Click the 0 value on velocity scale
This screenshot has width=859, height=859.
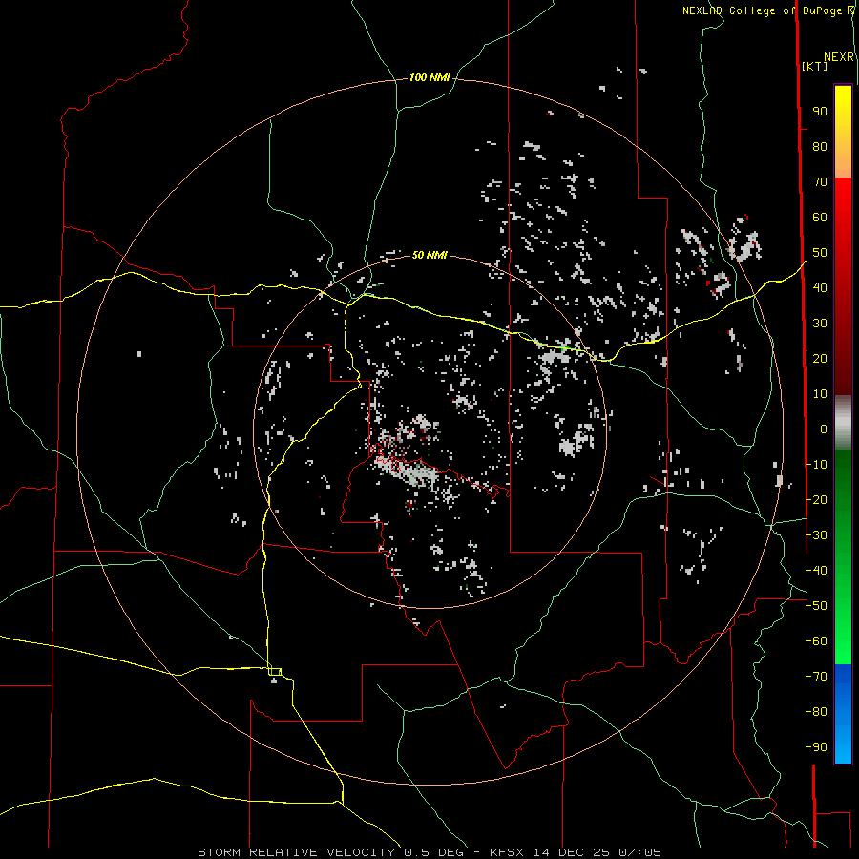pos(824,429)
